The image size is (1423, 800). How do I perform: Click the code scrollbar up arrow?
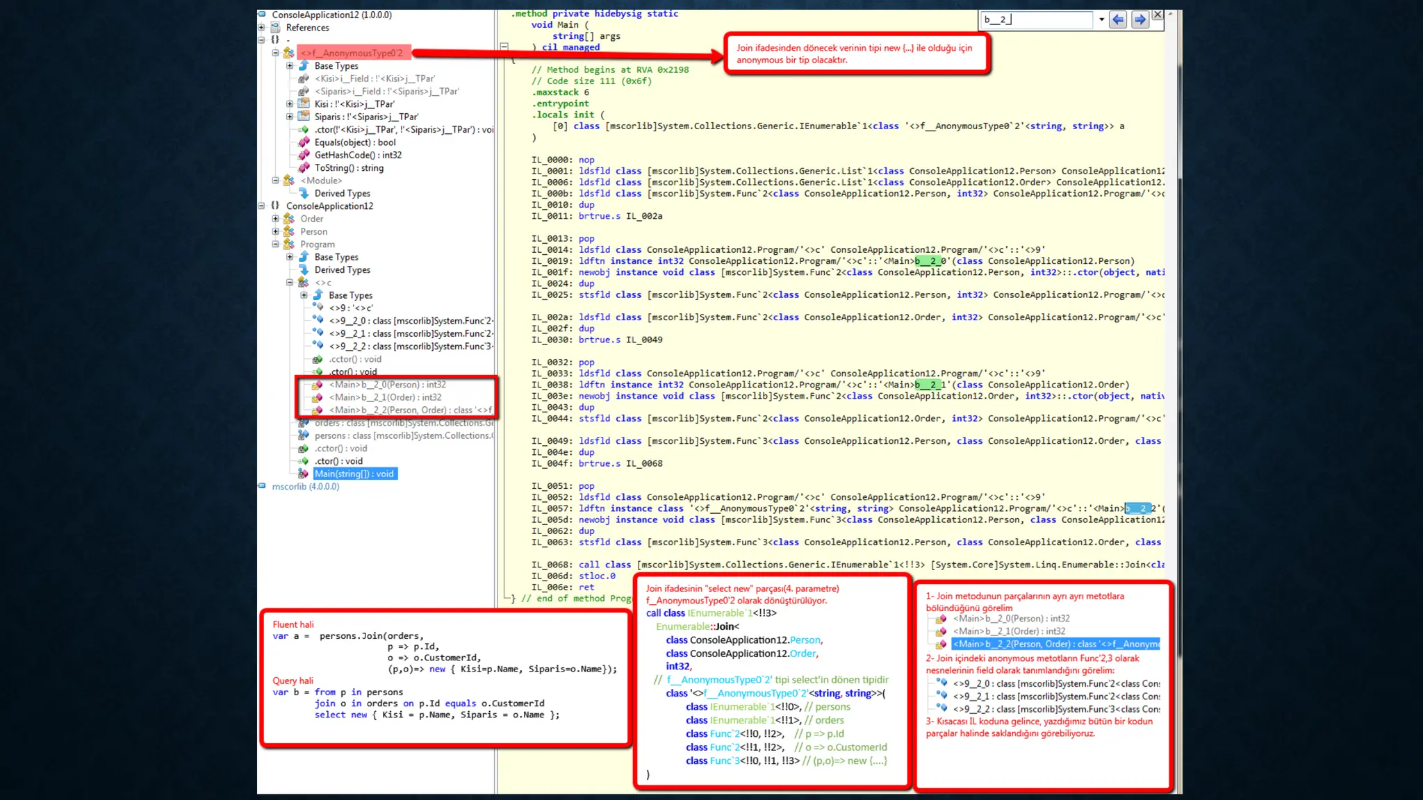(1171, 13)
